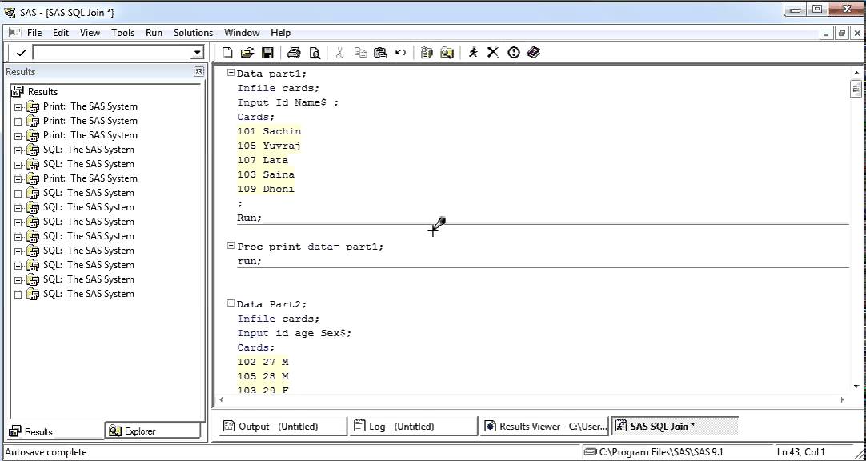Switch to the Explorer tab at bottom left

(x=152, y=431)
